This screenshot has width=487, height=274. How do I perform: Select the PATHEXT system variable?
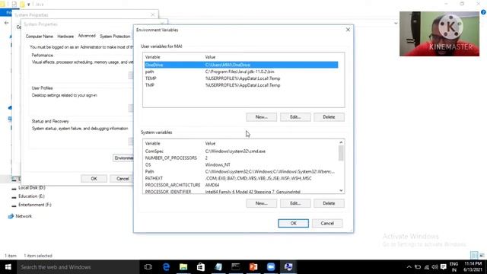point(241,178)
